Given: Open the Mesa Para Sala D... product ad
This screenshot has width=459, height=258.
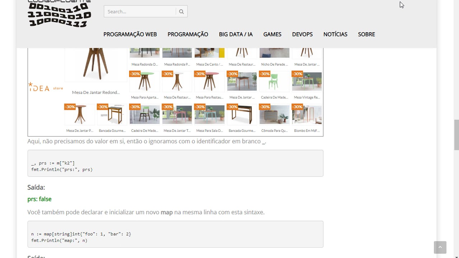Looking at the screenshot, I should tap(209, 114).
